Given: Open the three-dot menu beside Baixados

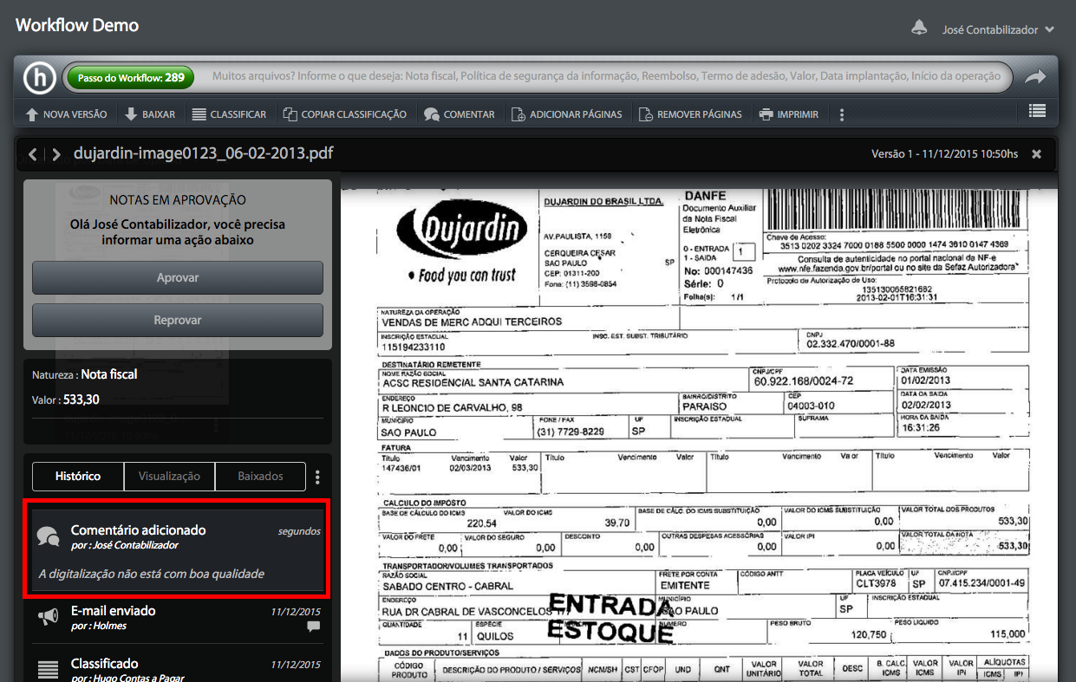Looking at the screenshot, I should point(318,477).
